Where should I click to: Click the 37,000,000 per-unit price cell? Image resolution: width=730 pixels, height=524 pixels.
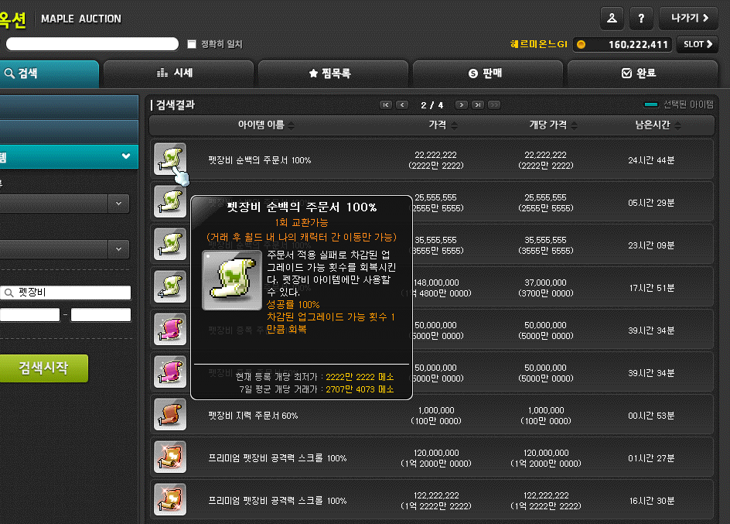pyautogui.click(x=546, y=288)
